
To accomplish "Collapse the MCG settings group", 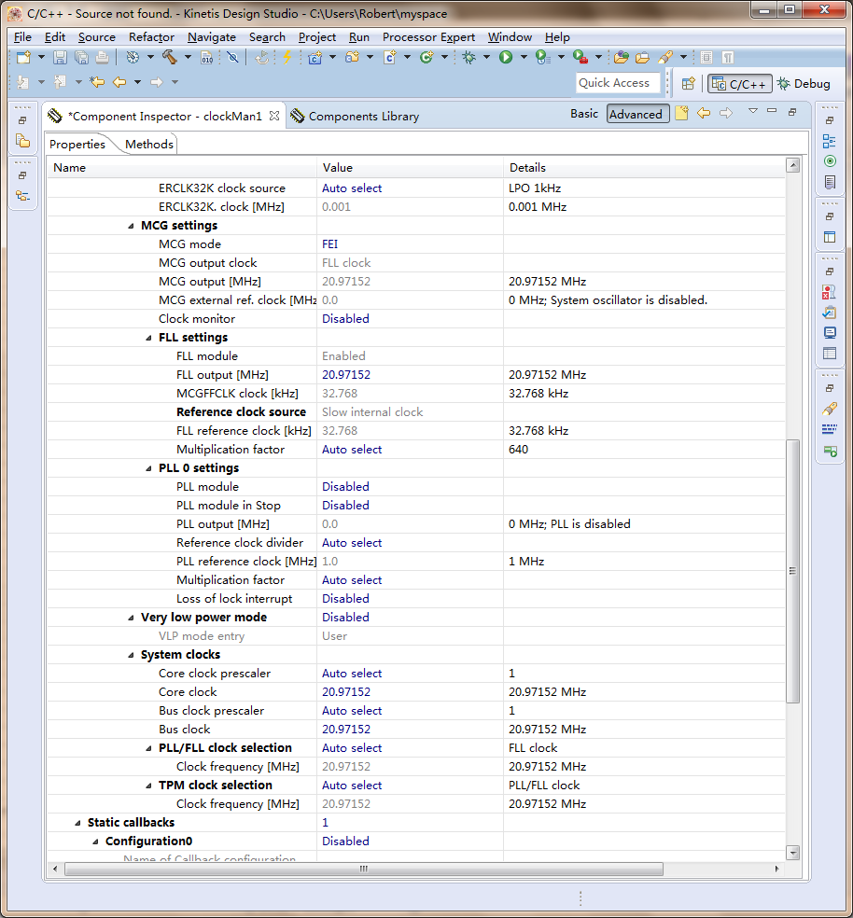I will click(x=132, y=226).
